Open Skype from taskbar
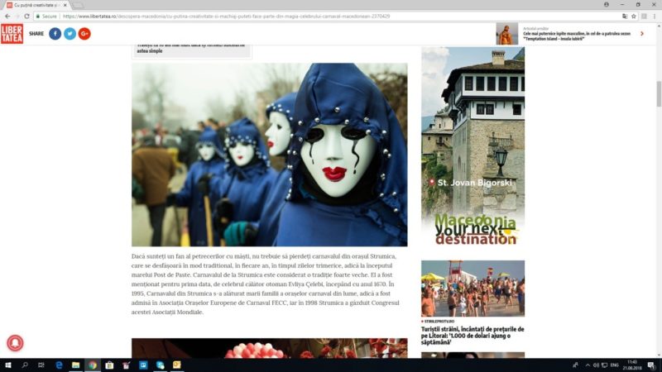662x372 pixels. [160, 365]
